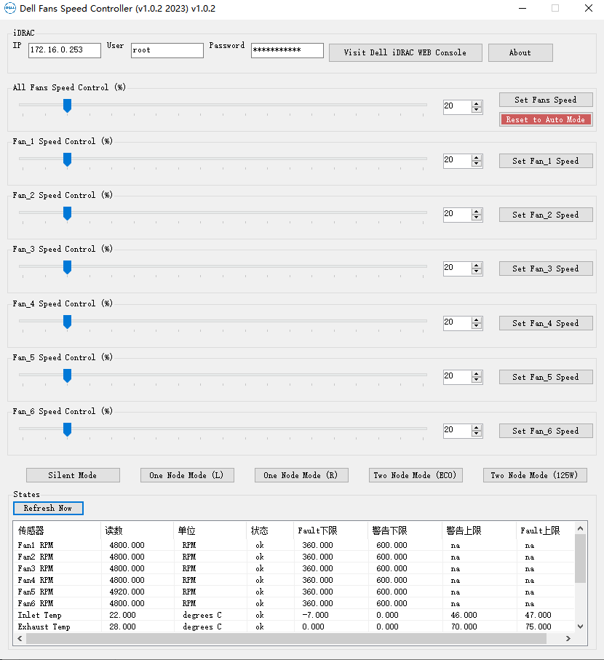Click Refresh Now in States
Image resolution: width=604 pixels, height=660 pixels.
pos(48,508)
